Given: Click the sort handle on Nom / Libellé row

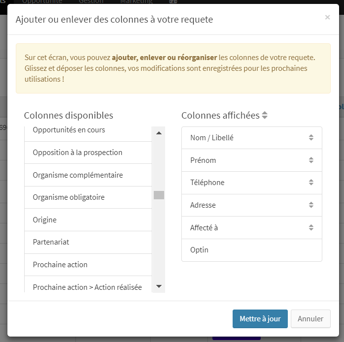Looking at the screenshot, I should 311,138.
